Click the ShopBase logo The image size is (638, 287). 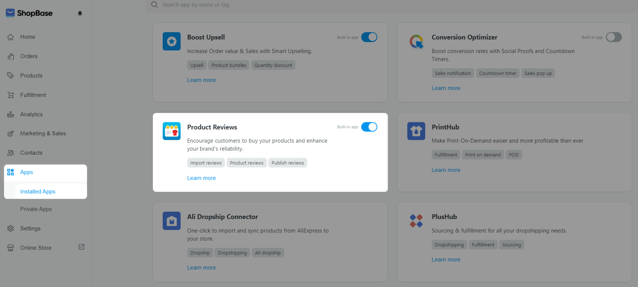[29, 13]
